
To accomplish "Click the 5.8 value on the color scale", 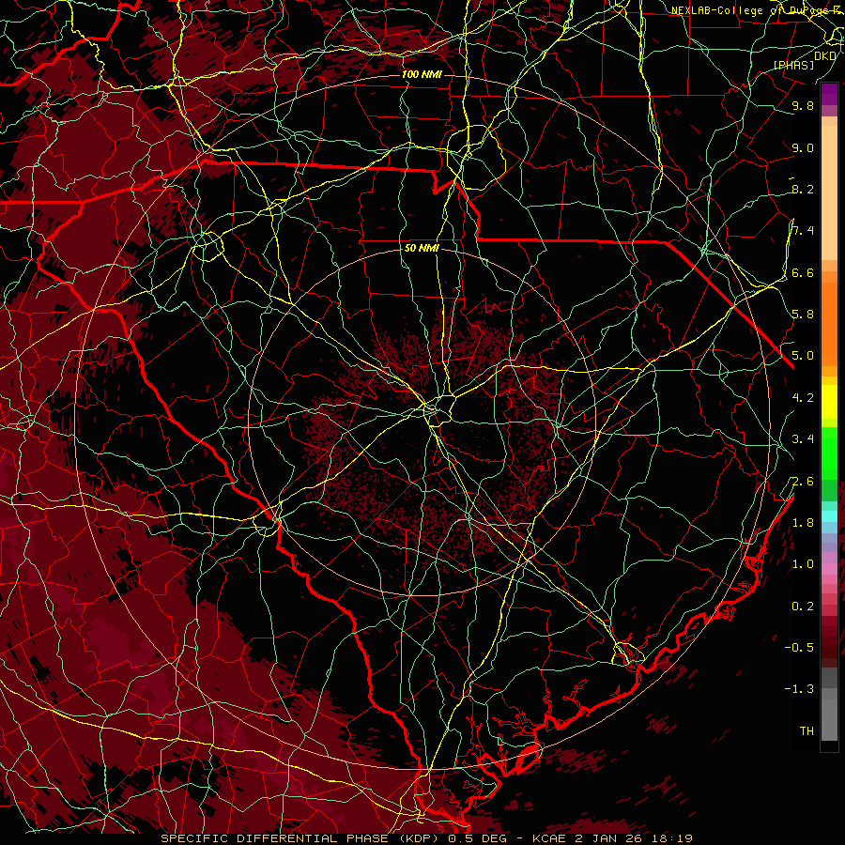I will click(803, 315).
